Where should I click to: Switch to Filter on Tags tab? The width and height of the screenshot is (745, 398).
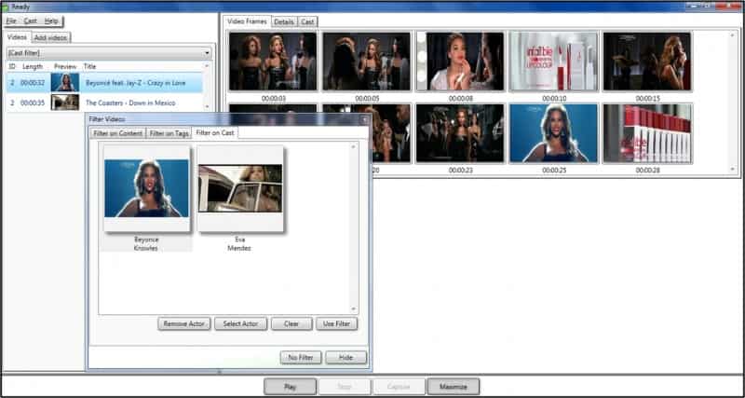click(169, 133)
